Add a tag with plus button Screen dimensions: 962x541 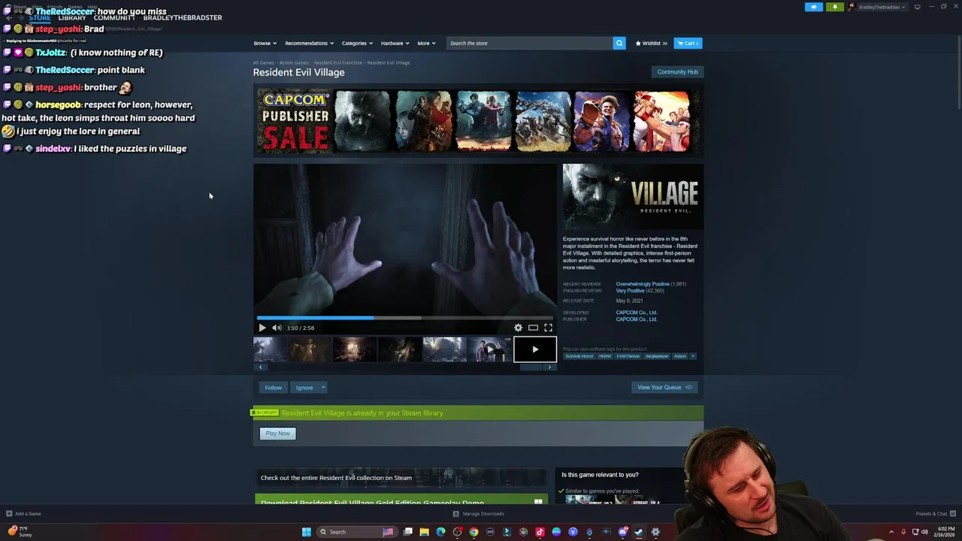(x=693, y=356)
